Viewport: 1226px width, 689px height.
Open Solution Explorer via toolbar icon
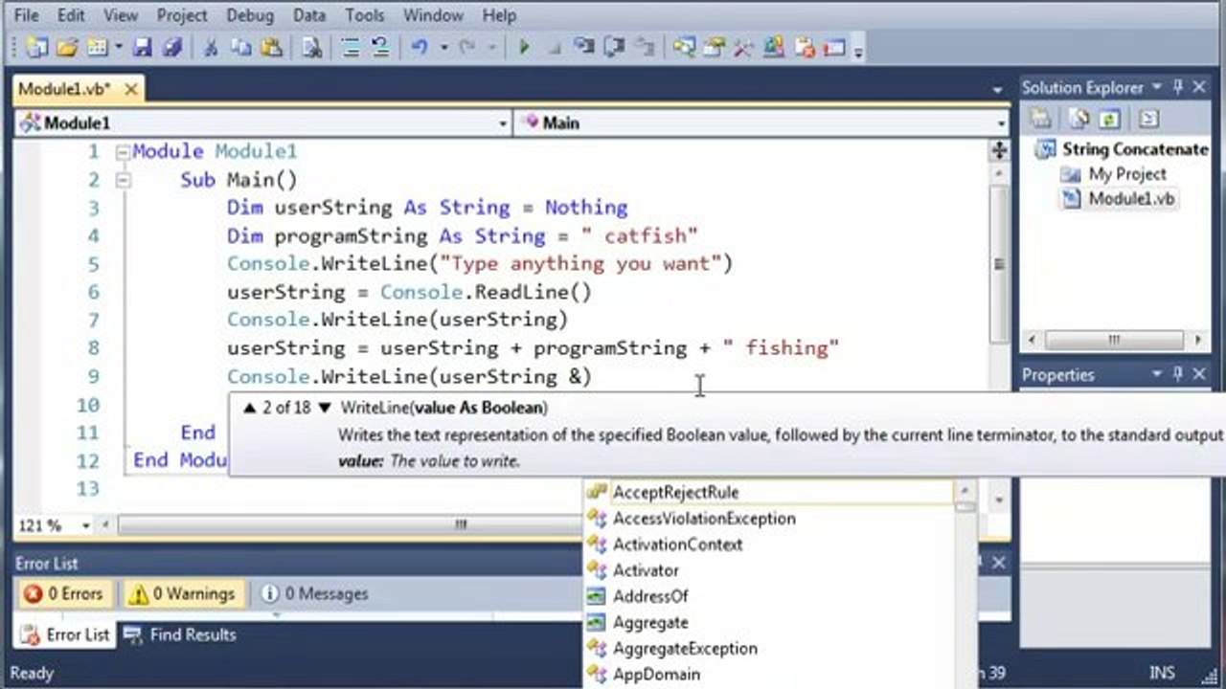(x=684, y=47)
